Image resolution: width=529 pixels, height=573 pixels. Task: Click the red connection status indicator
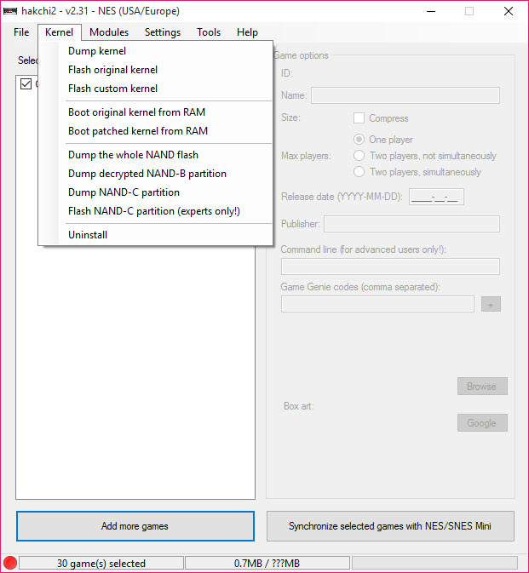pos(10,563)
